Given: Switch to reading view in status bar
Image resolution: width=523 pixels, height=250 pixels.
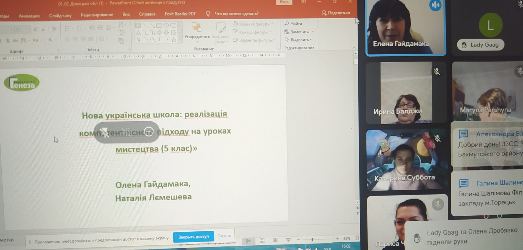Looking at the screenshot, I should coord(275,240).
